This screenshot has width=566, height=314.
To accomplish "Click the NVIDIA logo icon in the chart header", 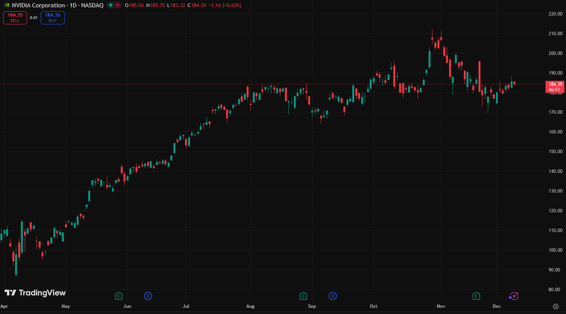I will (x=7, y=5).
